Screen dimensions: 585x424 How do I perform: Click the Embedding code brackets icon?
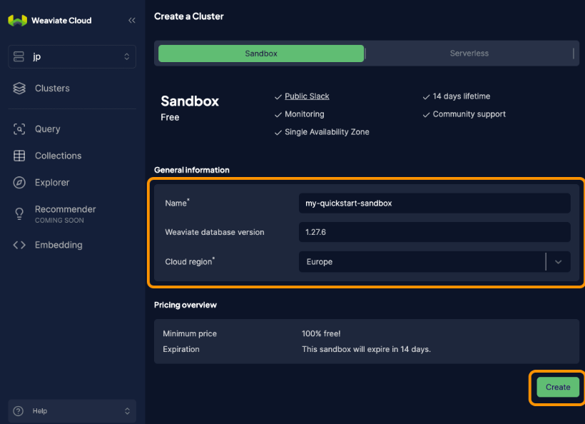pos(19,245)
